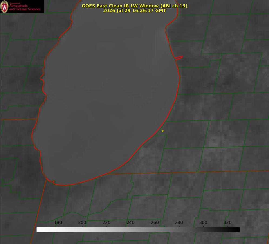This screenshot has height=244, width=269.
Task: Click the 220 colorbar tick label
Action: (x=106, y=222)
